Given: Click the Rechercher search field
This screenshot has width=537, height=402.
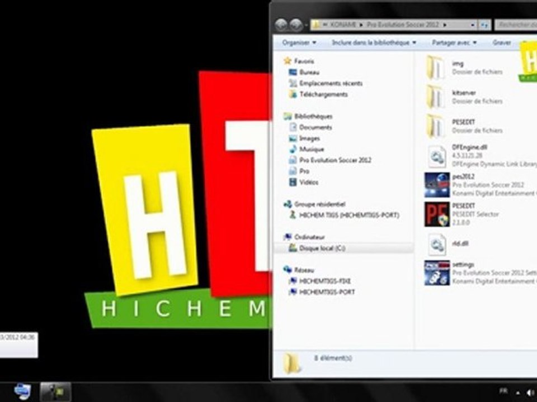Looking at the screenshot, I should coord(516,25).
